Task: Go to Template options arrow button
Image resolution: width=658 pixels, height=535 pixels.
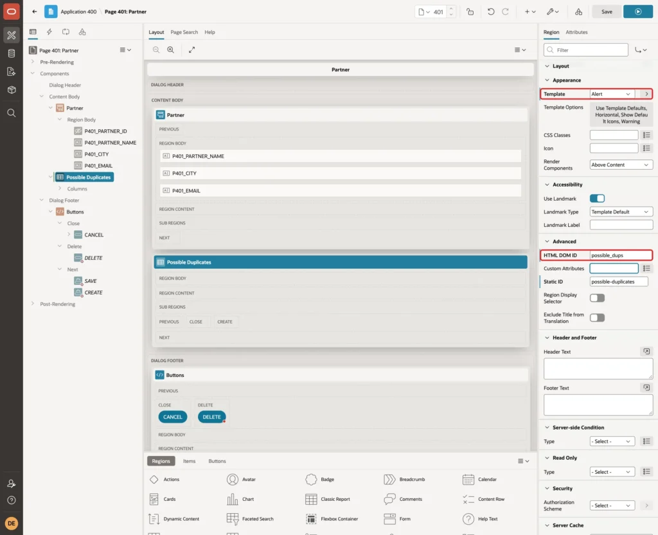Action: click(646, 94)
